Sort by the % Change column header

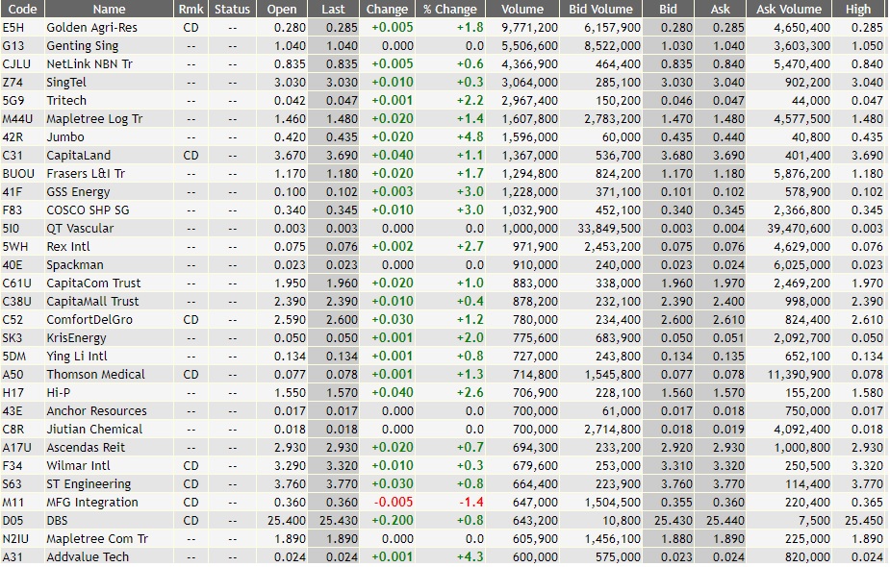[450, 9]
